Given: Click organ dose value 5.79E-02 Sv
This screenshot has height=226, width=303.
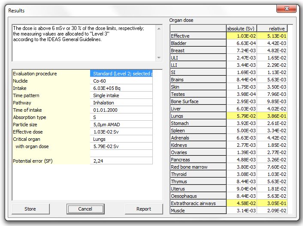Looking at the screenshot, I should coord(121,146).
